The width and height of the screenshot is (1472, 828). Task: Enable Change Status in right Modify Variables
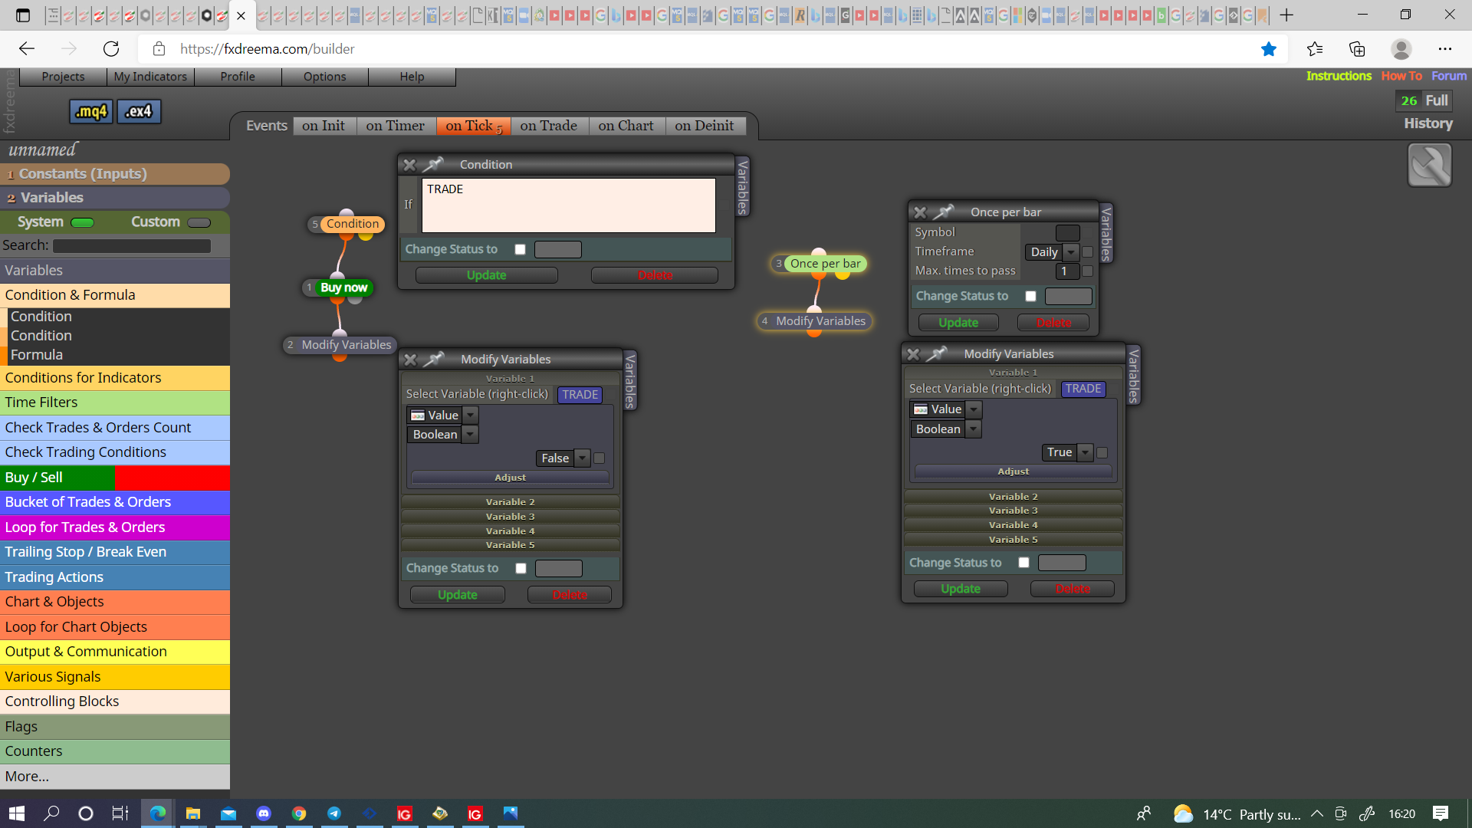coord(1024,563)
